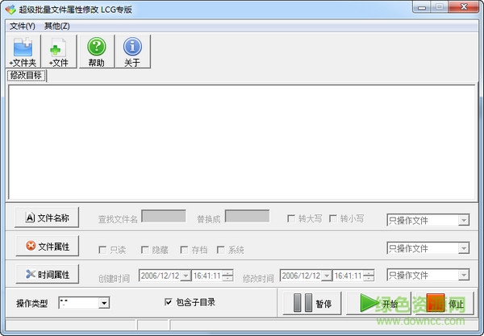The height and width of the screenshot is (336, 484).
Task: Toggle the 包含子目录 checkbox
Action: 169,303
